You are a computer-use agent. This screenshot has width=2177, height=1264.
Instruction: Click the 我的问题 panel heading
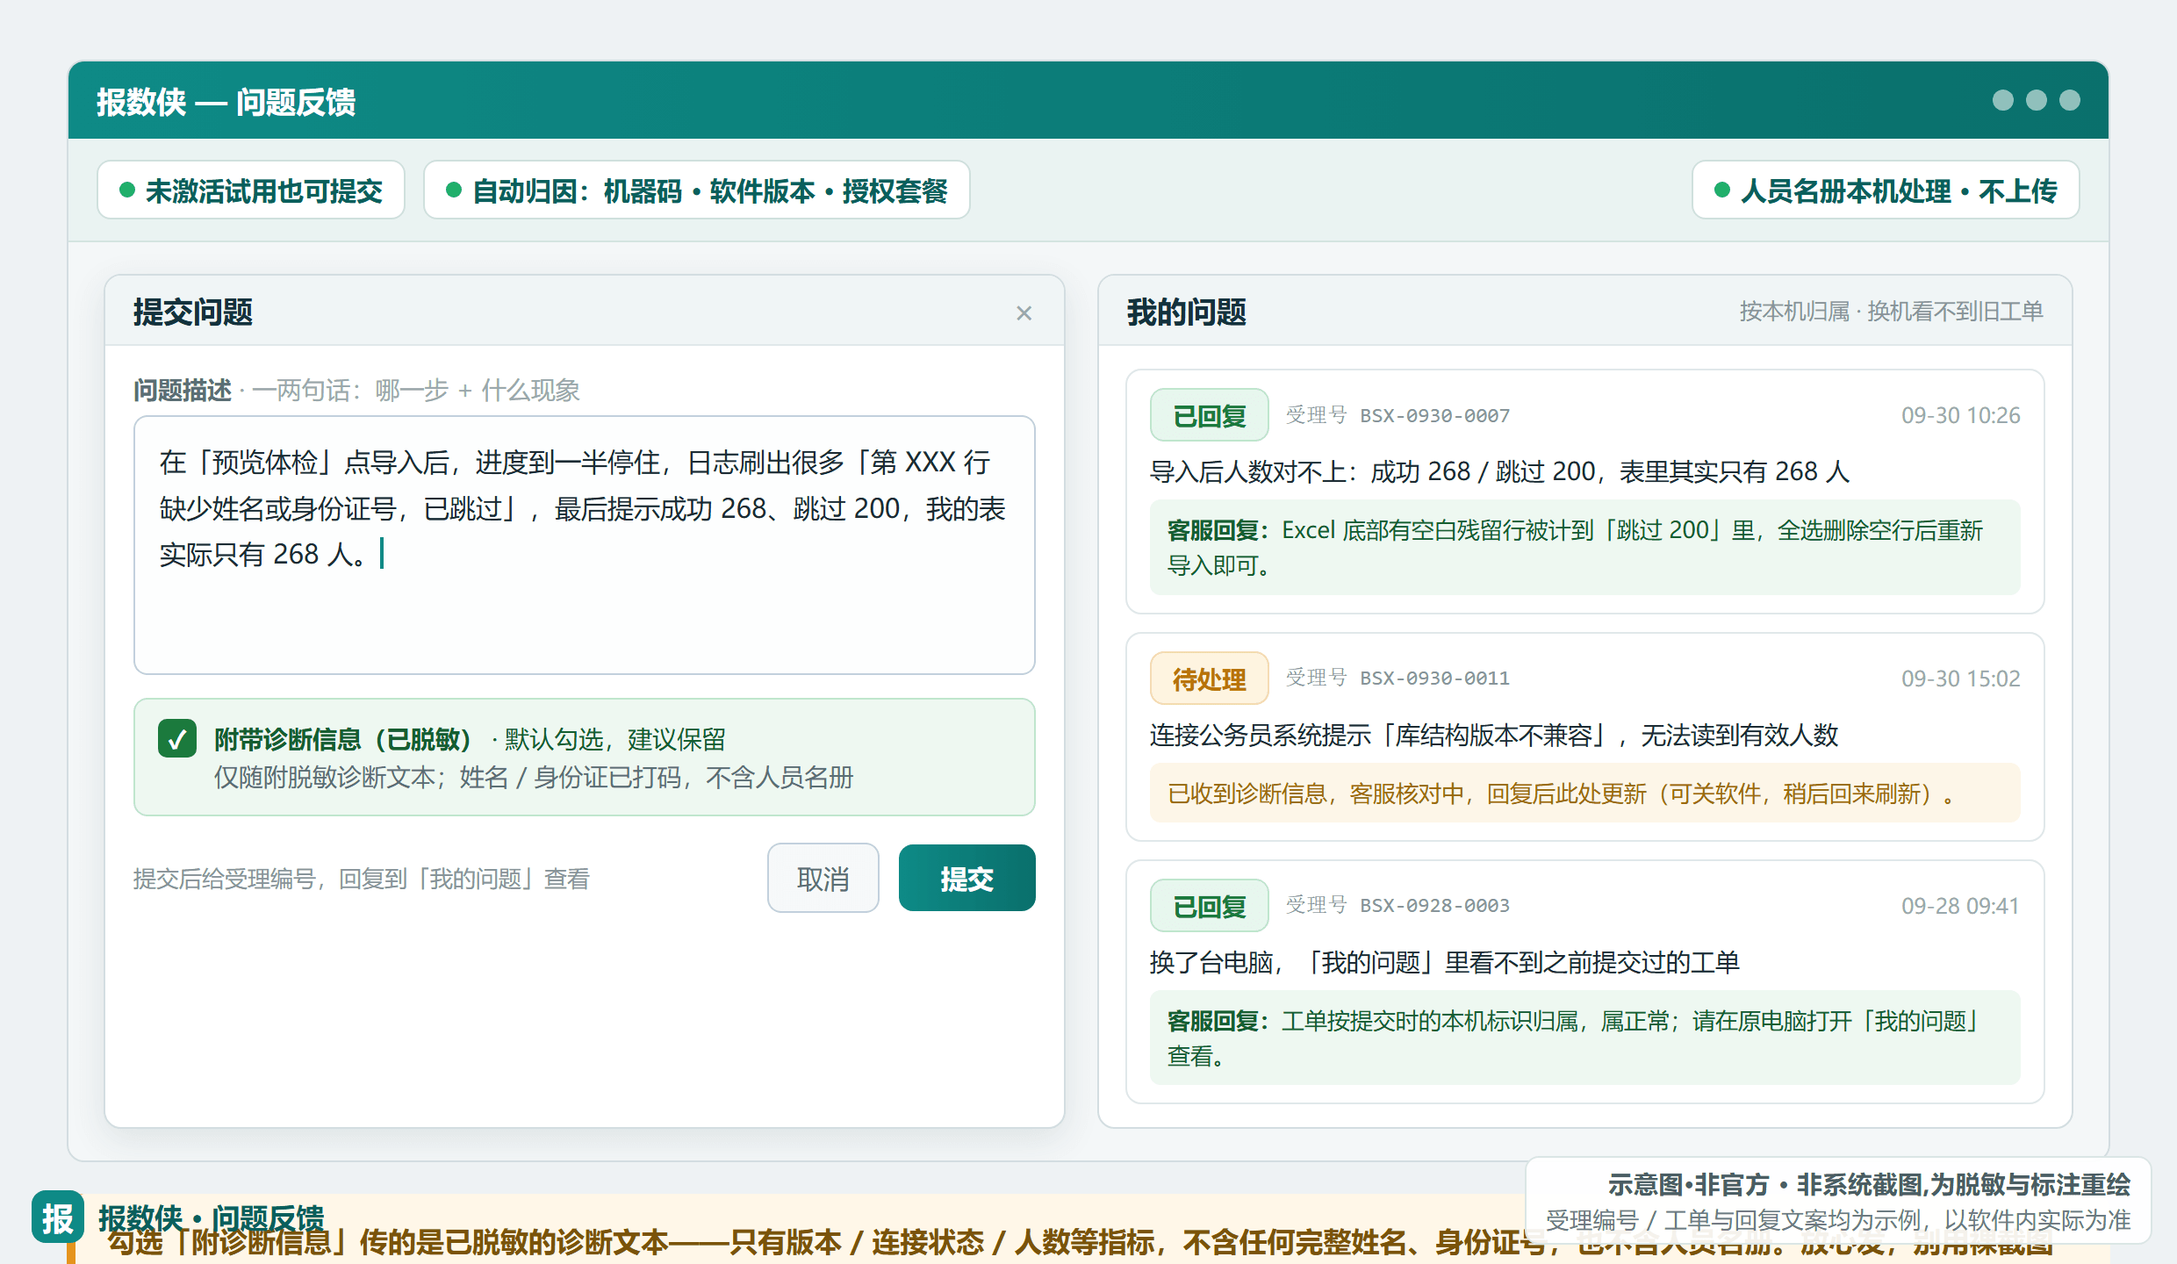tap(1186, 312)
